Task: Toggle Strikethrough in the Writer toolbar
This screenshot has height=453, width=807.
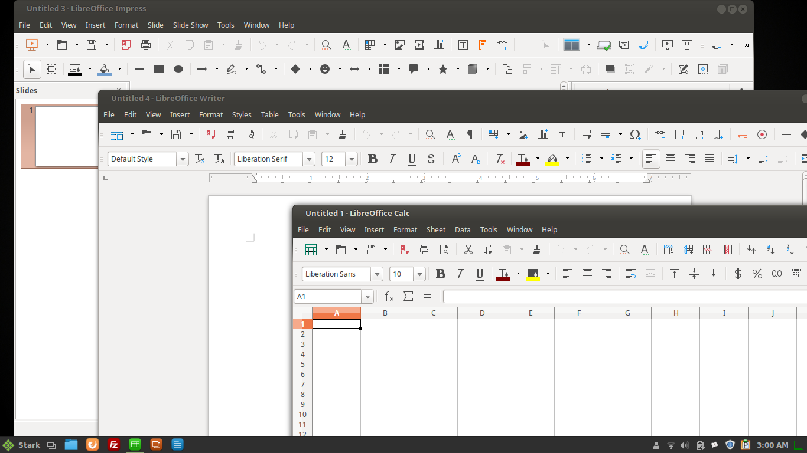Action: click(431, 159)
